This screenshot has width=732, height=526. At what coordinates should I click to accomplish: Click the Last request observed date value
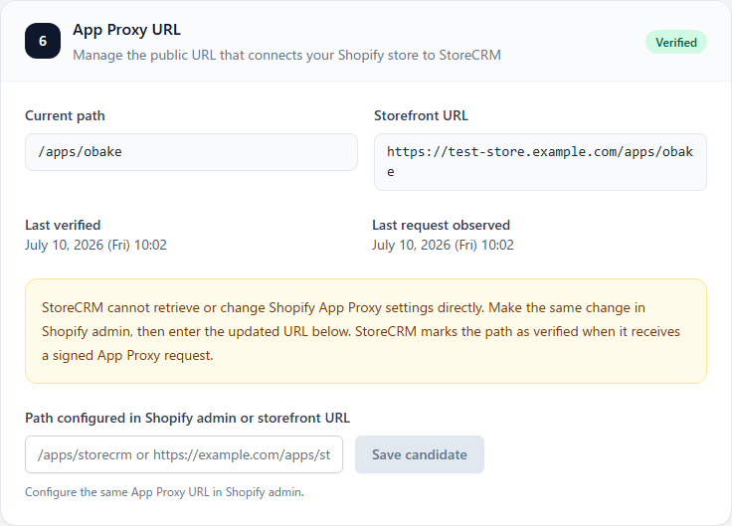443,245
